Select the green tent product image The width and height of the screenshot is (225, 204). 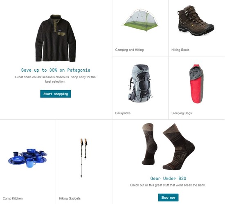pyautogui.click(x=140, y=20)
